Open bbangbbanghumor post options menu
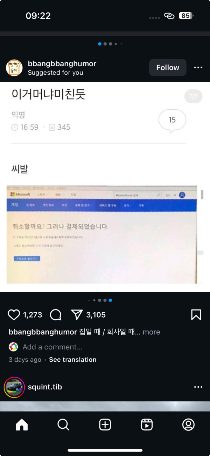 coord(198,68)
